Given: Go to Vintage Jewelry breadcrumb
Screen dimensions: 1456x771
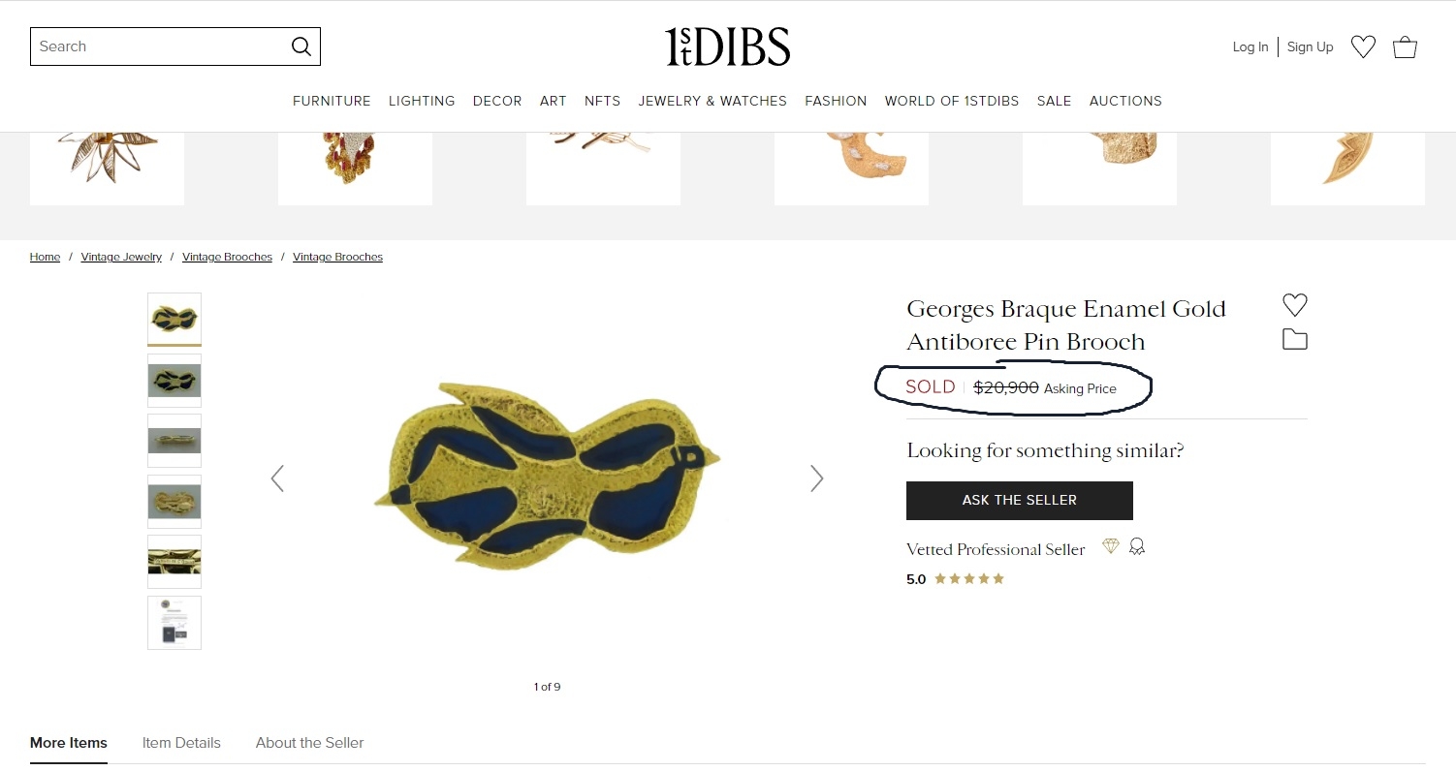Looking at the screenshot, I should (121, 257).
